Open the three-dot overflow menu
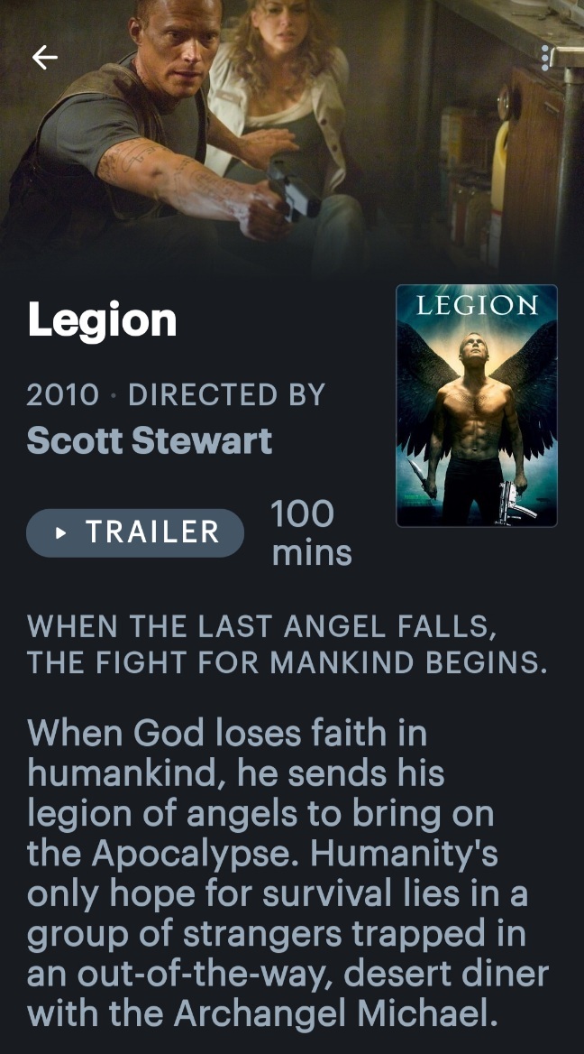 pyautogui.click(x=546, y=59)
